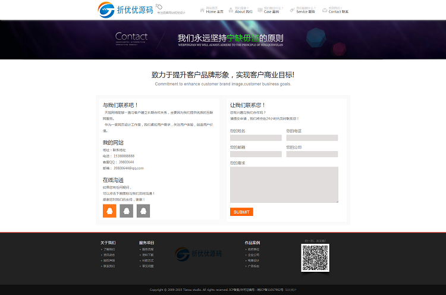Focus the 您的邮箱 email input field

click(256, 154)
